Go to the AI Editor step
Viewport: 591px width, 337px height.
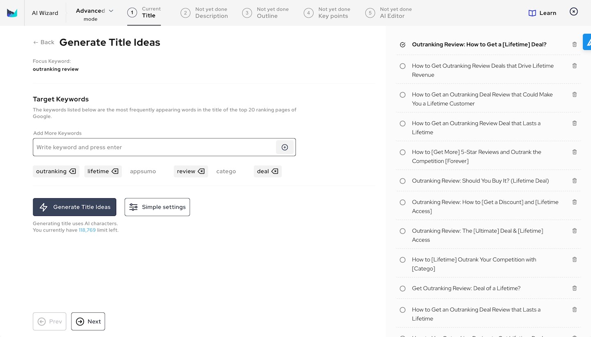click(389, 13)
